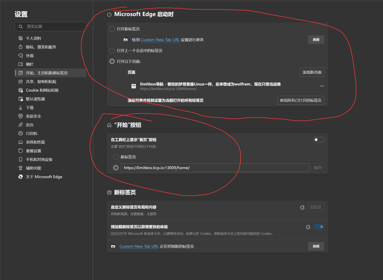Viewport: 383px width, 280px height.
Task: Click the 个人资料 profile icon in sidebar
Action: 21,38
